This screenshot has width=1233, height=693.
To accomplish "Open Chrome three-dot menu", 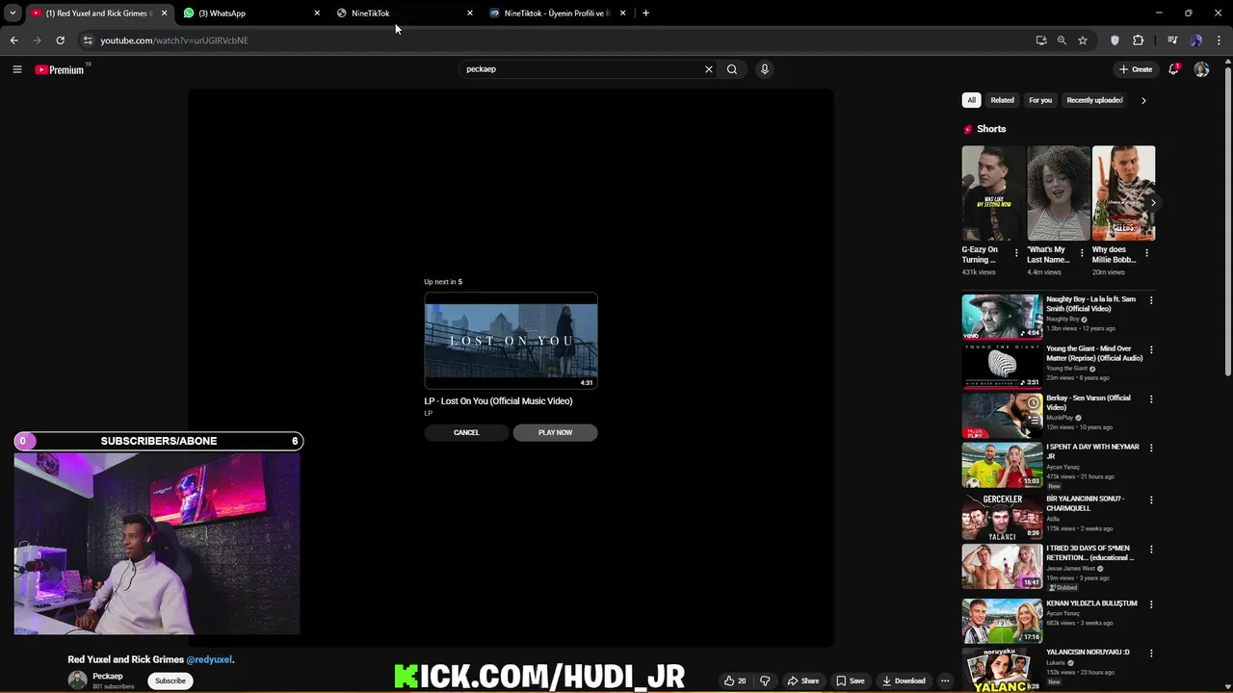I will point(1219,40).
